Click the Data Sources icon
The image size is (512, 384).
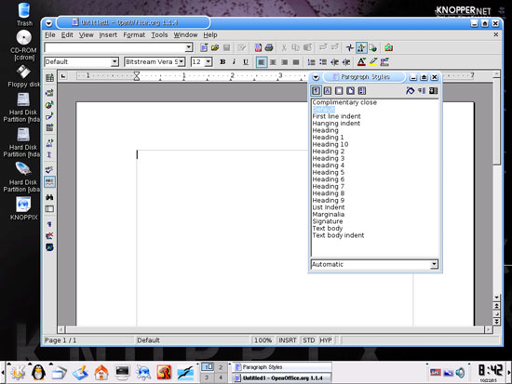click(49, 209)
